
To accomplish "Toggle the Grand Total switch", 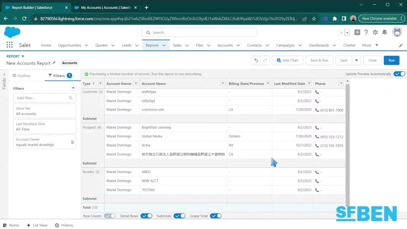I will 216,216.
